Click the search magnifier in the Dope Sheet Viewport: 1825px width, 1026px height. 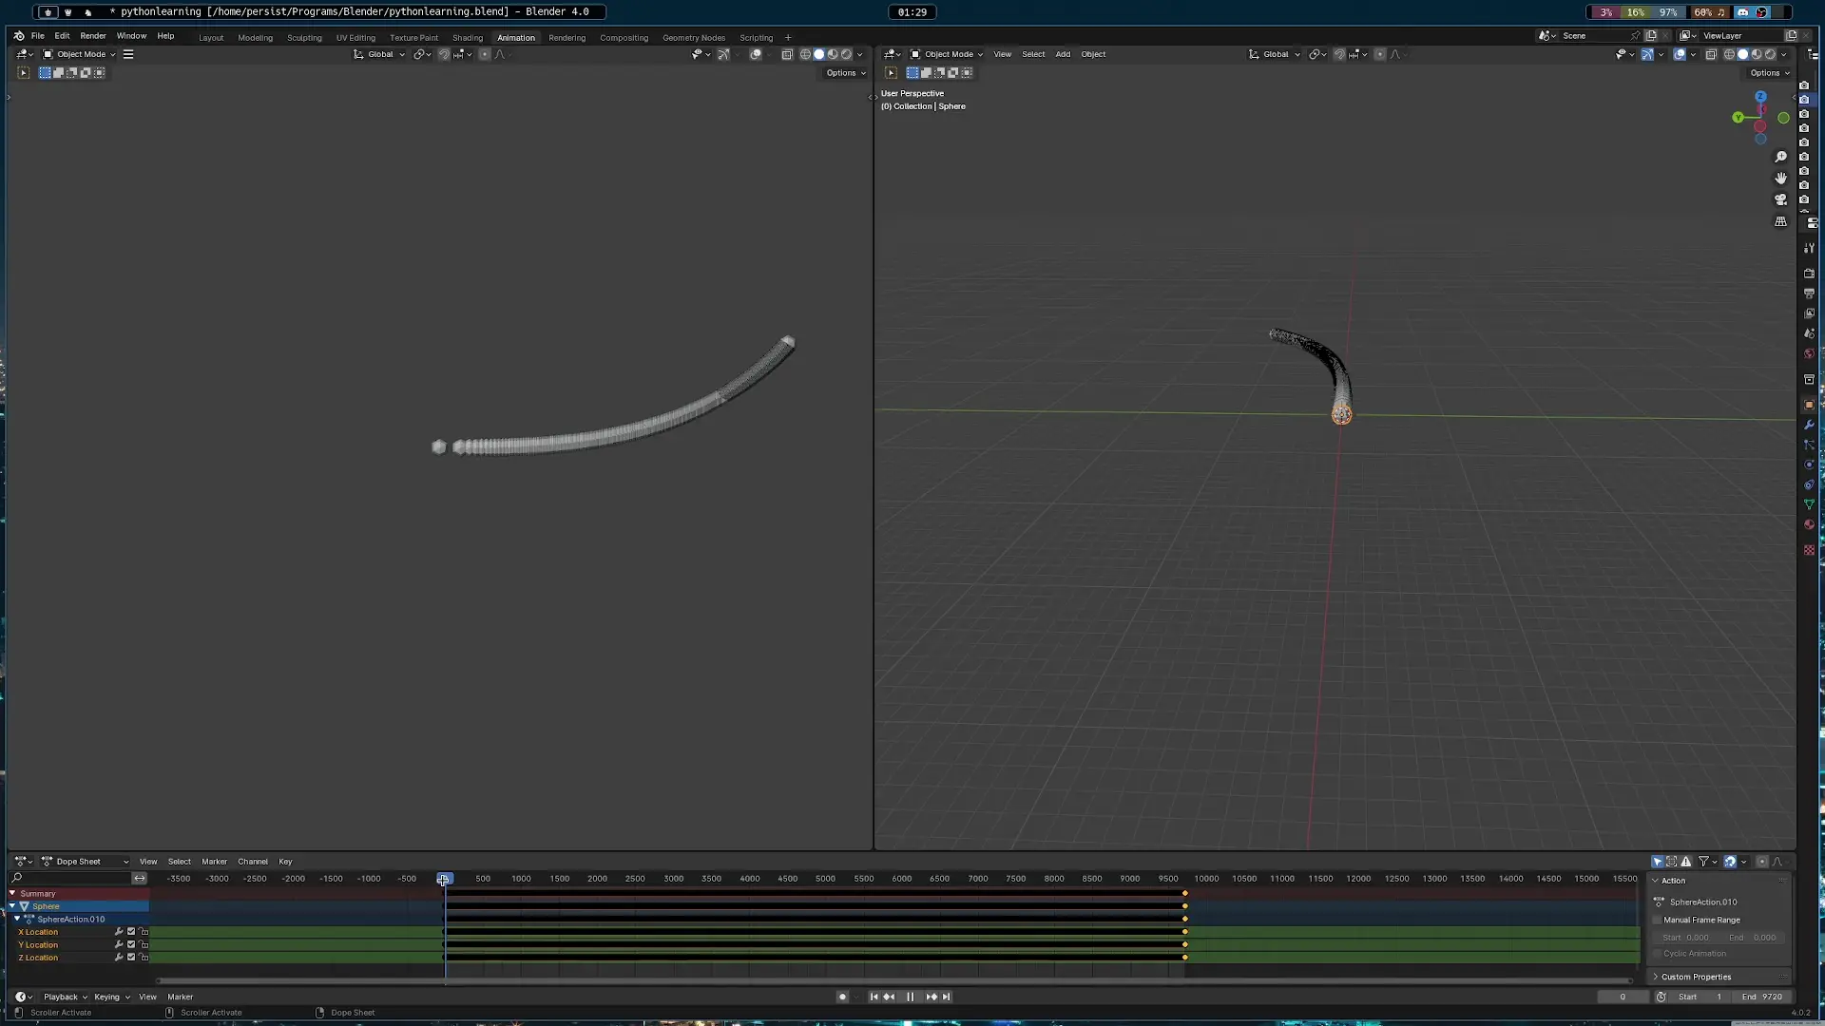click(16, 879)
